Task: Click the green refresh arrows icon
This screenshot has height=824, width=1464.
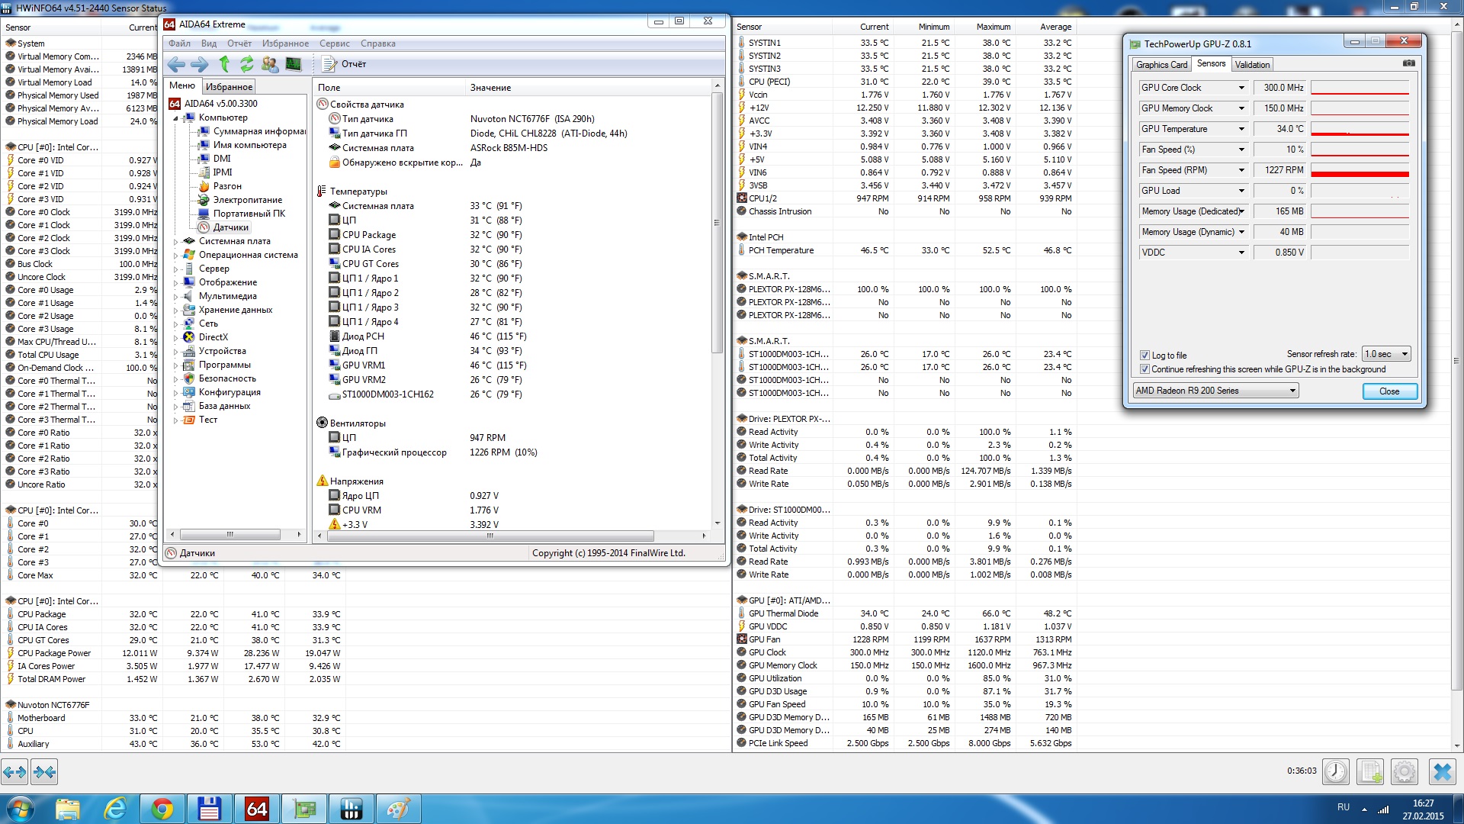Action: pyautogui.click(x=246, y=65)
